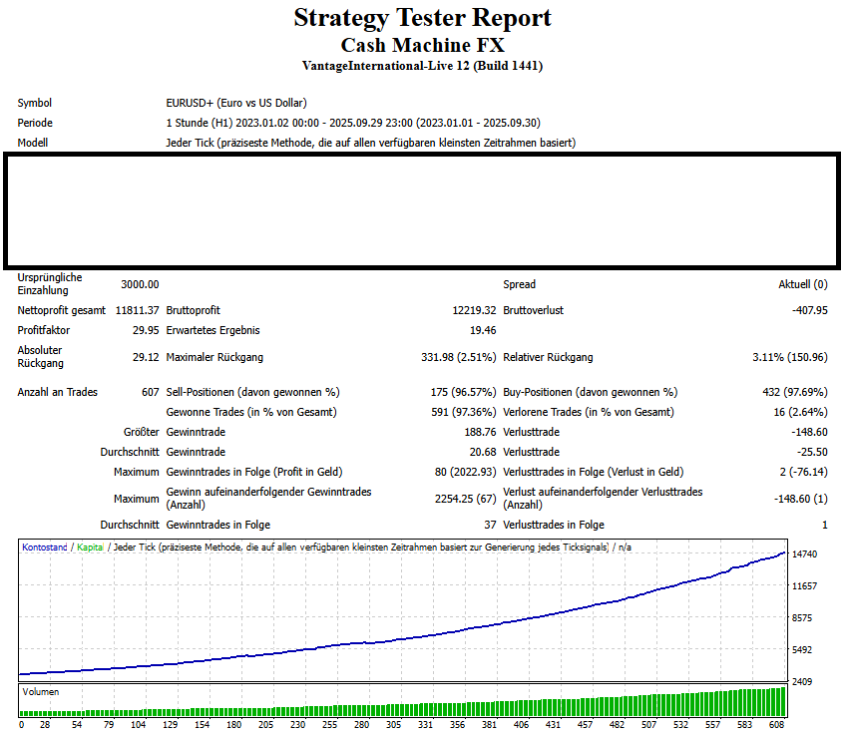The image size is (844, 735).
Task: Select the Relativer Rückgang value 3.11%
Action: tap(789, 357)
